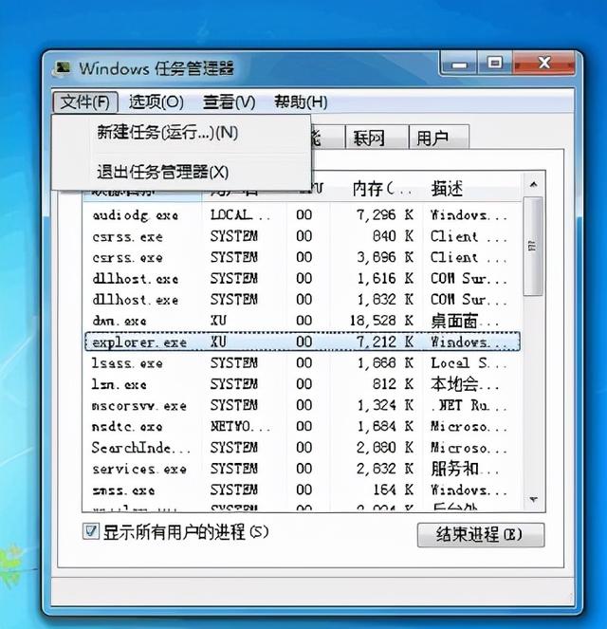This screenshot has height=629, width=607.
Task: Select the lsm.exe process
Action: coord(303,384)
